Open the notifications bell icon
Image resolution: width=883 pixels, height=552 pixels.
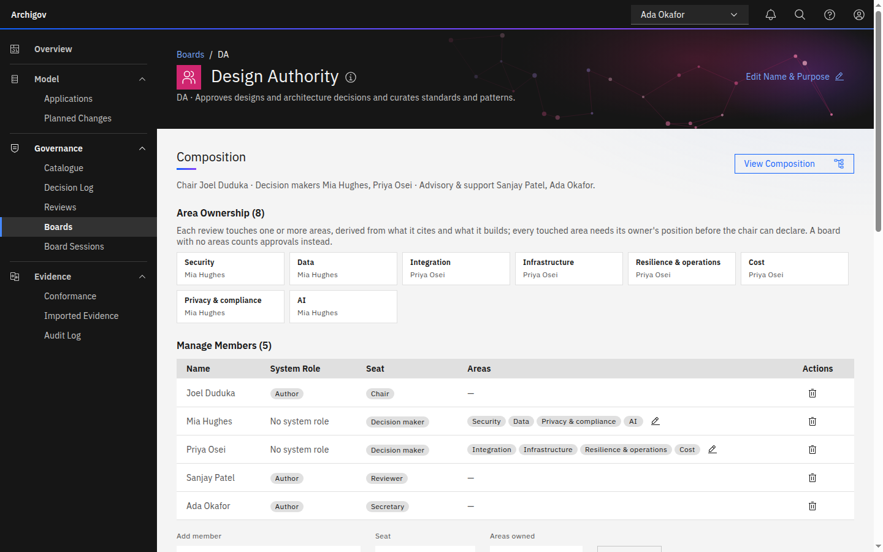pyautogui.click(x=771, y=15)
